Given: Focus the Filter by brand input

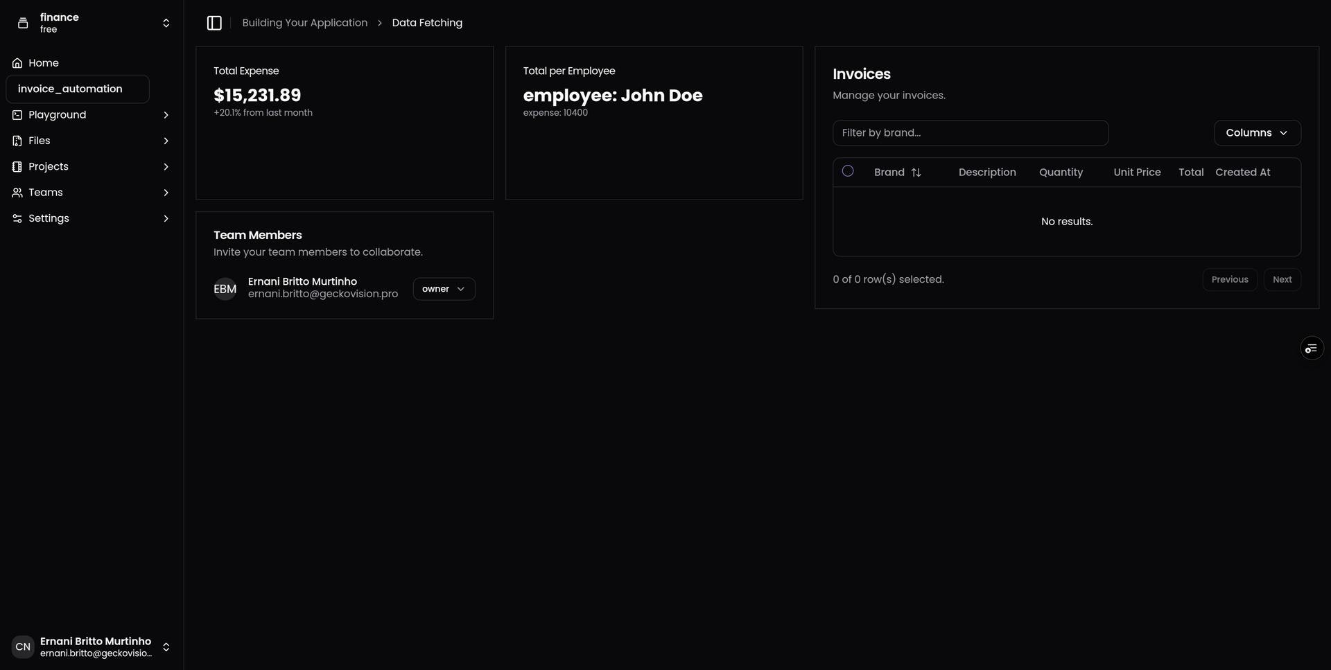Looking at the screenshot, I should tap(971, 133).
